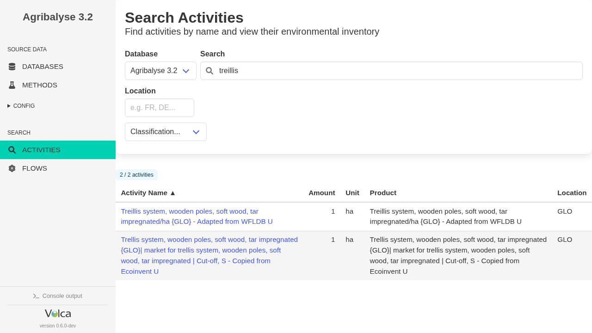The height and width of the screenshot is (333, 592).
Task: Sort by Activity Name column header
Action: [148, 193]
